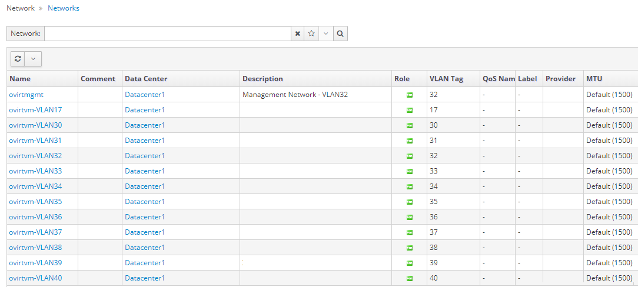Select 'Default (1500)' MTU in ovirtvm-VLAN38 row
Viewport: 638px width, 287px height.
610,247
